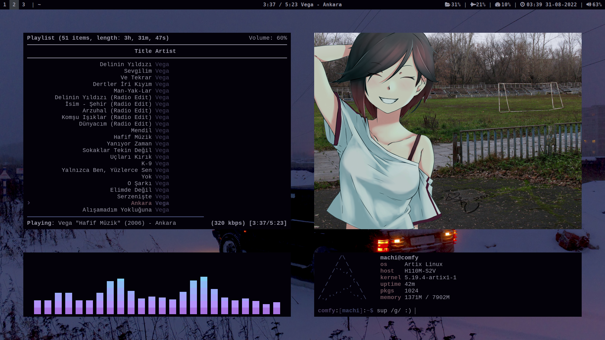Viewport: 605px width, 340px height.
Task: Click the Playlist header summary text
Action: click(98, 38)
